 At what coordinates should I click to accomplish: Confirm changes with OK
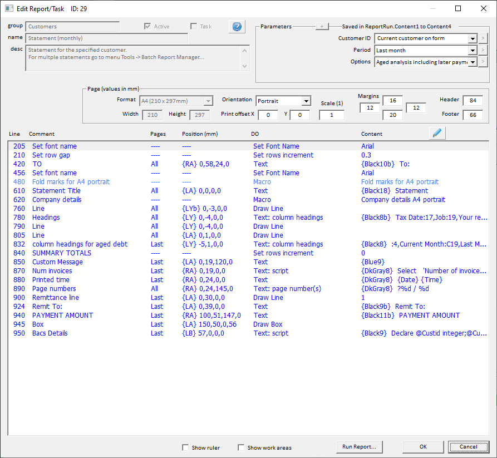click(x=423, y=447)
